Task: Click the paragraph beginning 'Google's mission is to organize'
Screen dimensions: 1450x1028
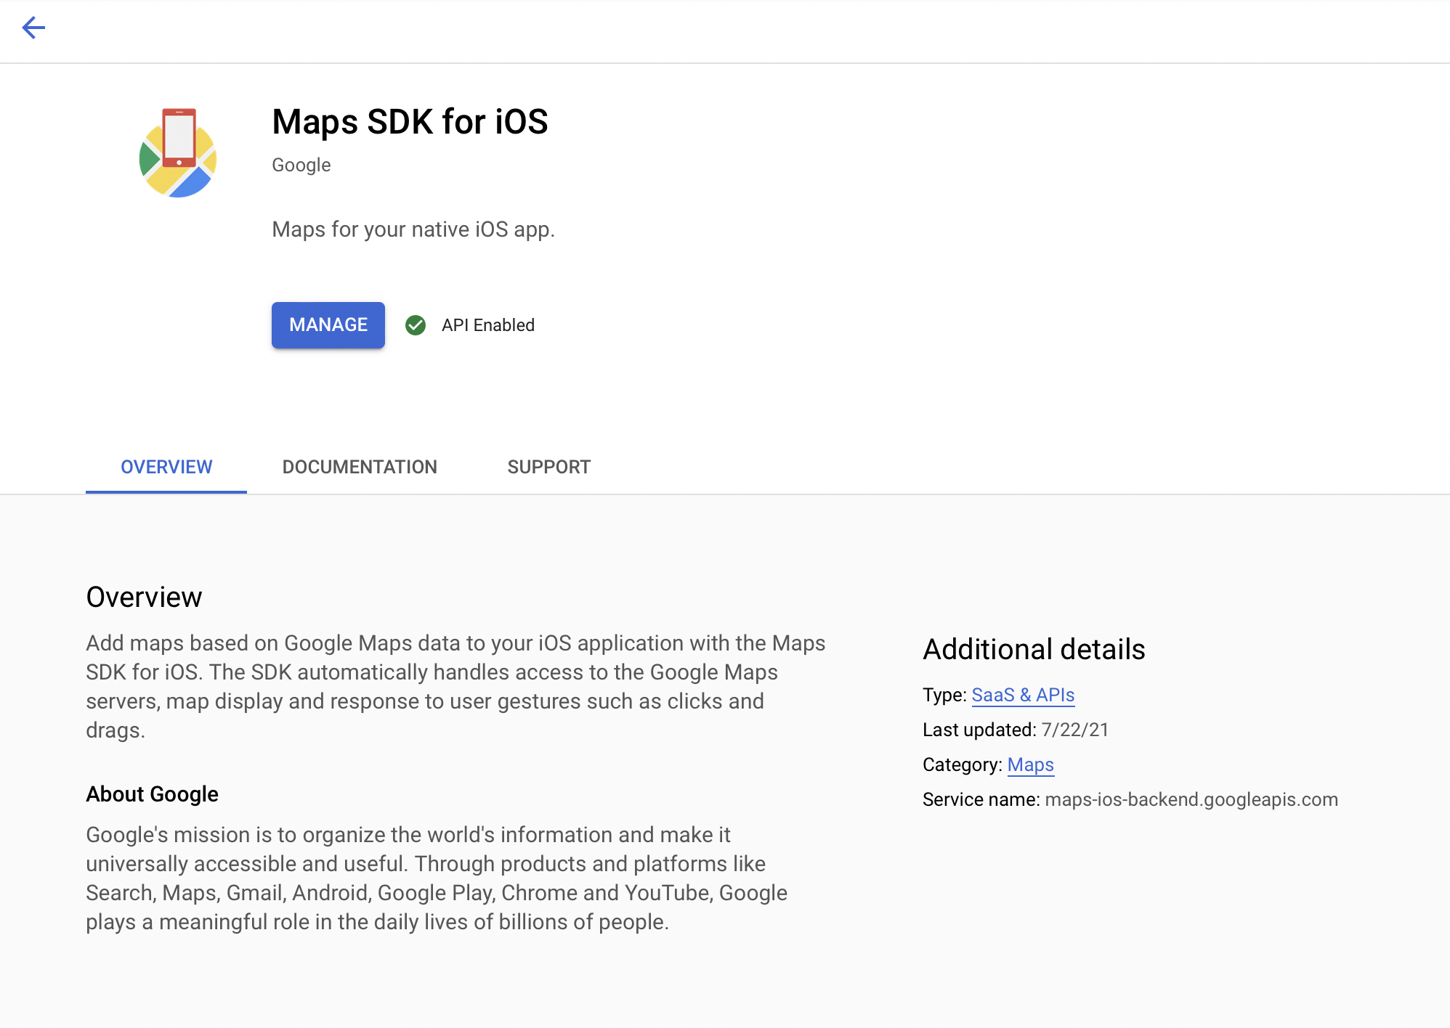Action: 437,878
